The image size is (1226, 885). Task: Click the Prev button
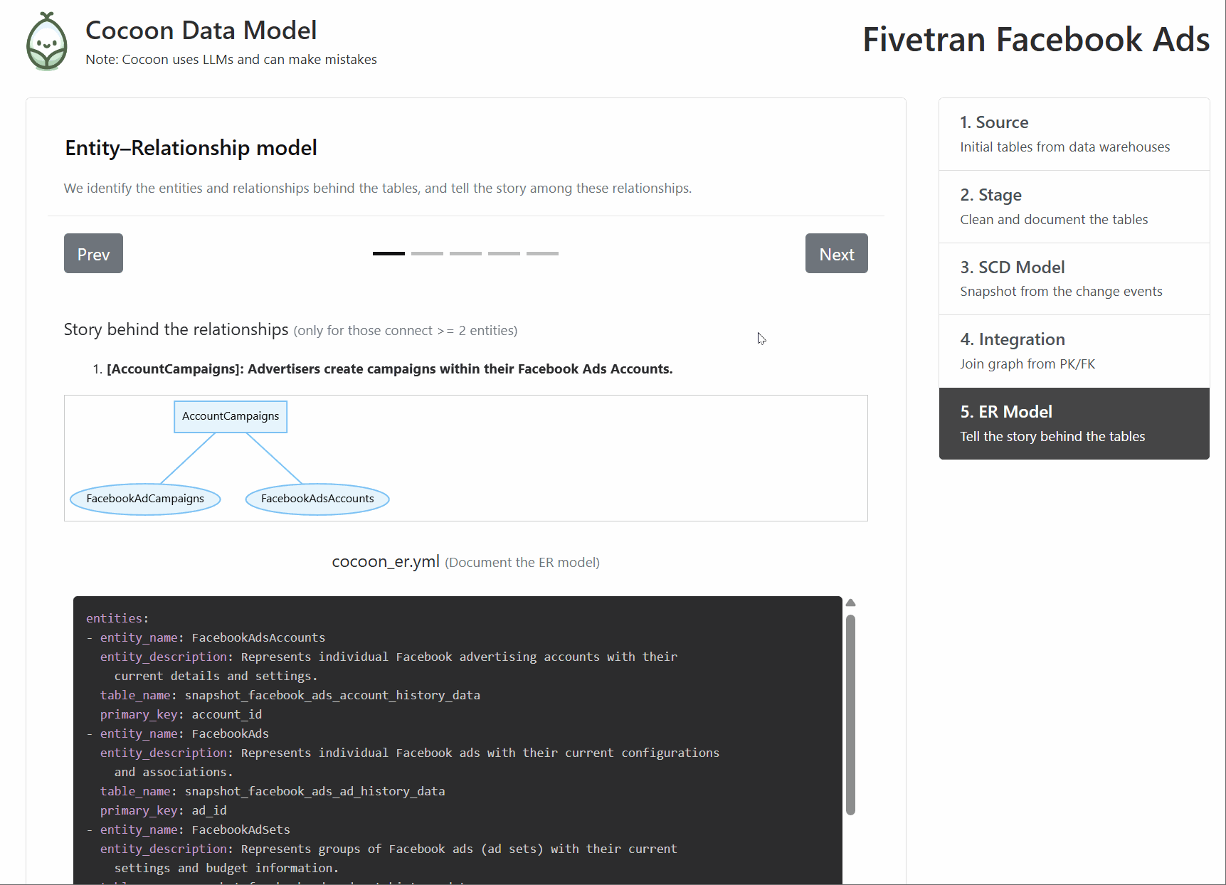point(93,253)
